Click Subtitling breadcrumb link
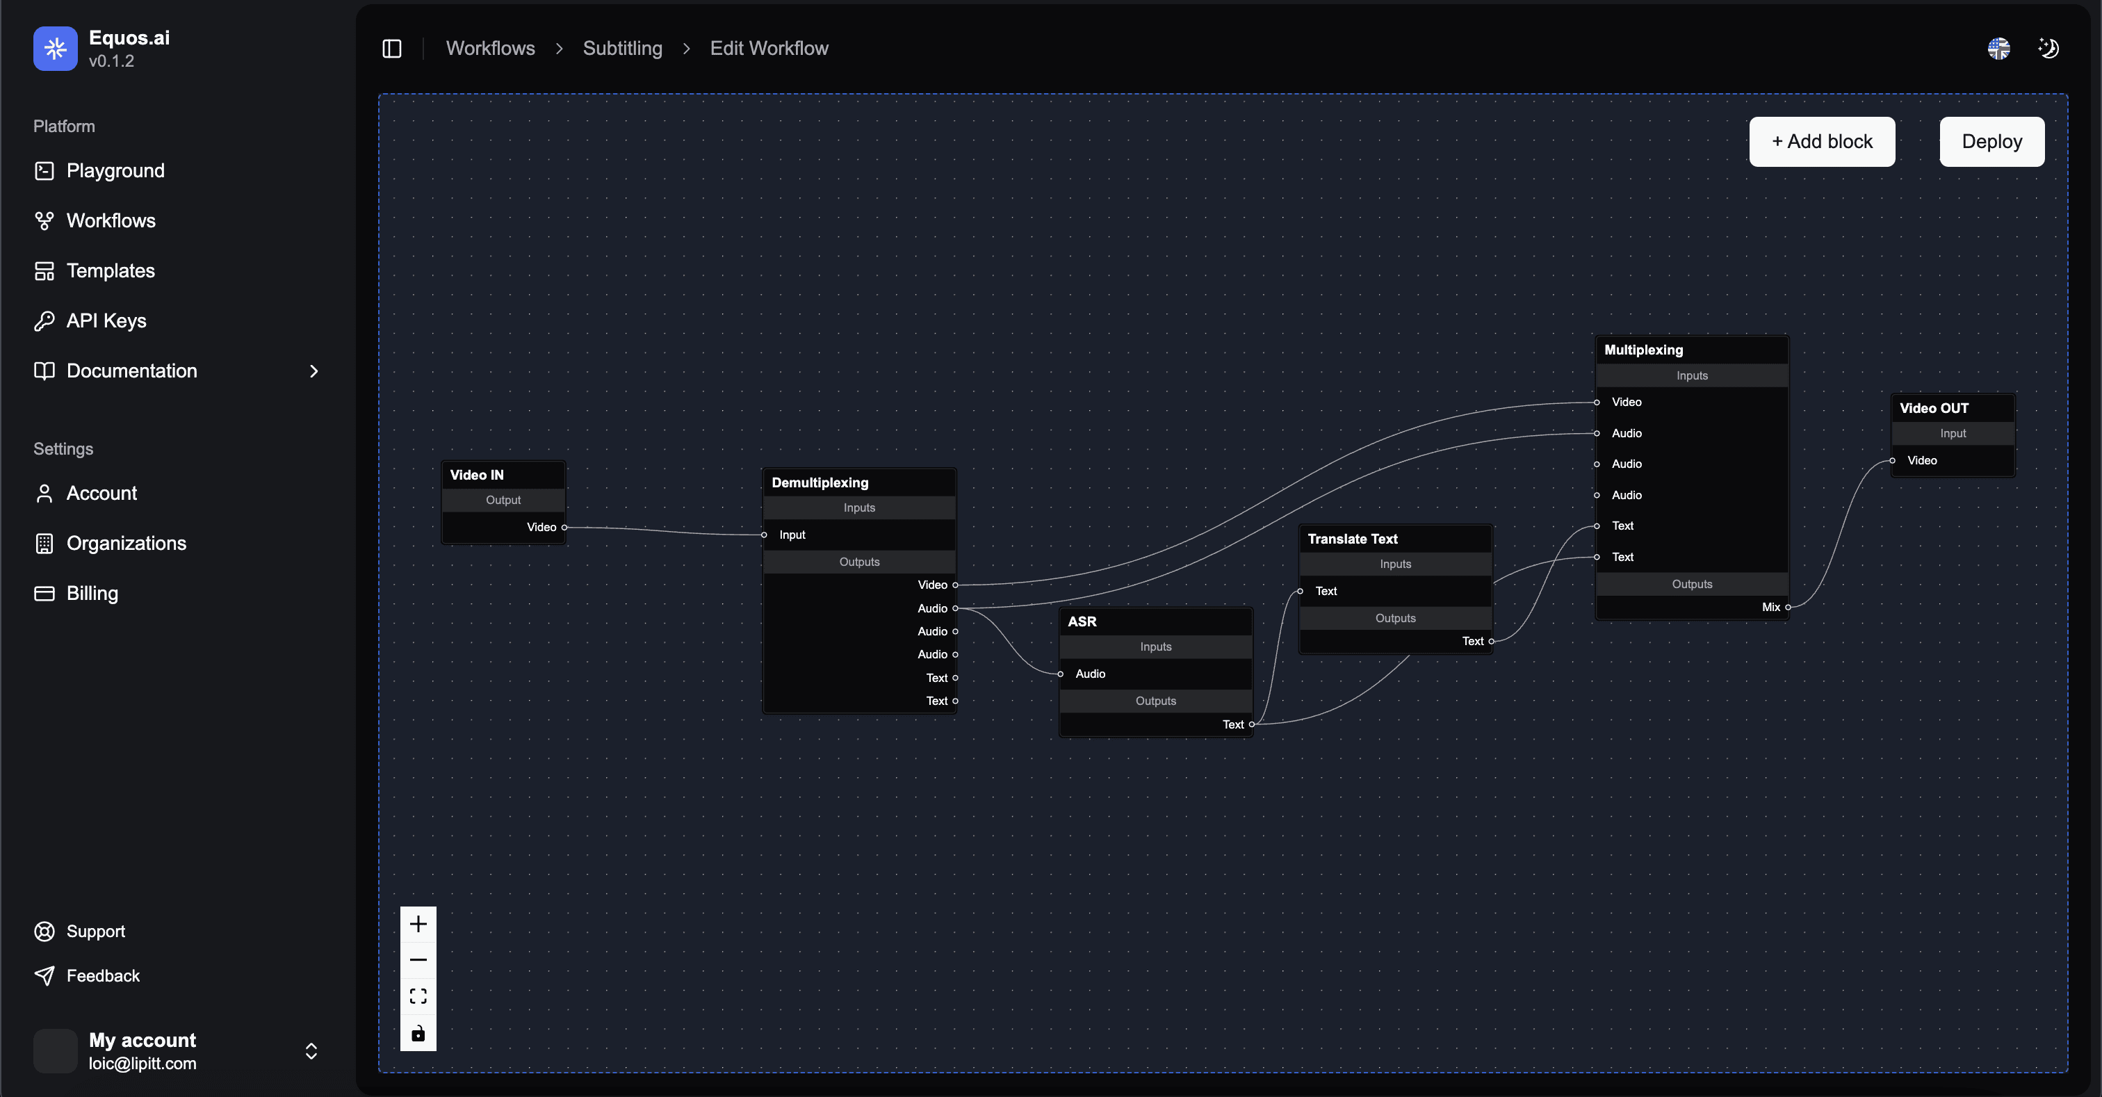 point(622,48)
